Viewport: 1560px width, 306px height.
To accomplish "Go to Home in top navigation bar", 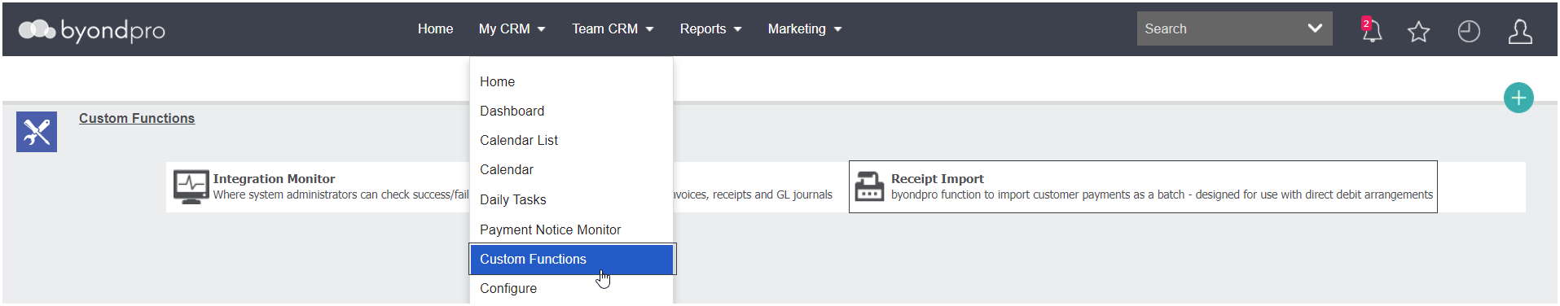I will [x=435, y=28].
